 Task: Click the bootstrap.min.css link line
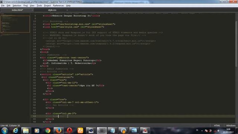[79, 24]
